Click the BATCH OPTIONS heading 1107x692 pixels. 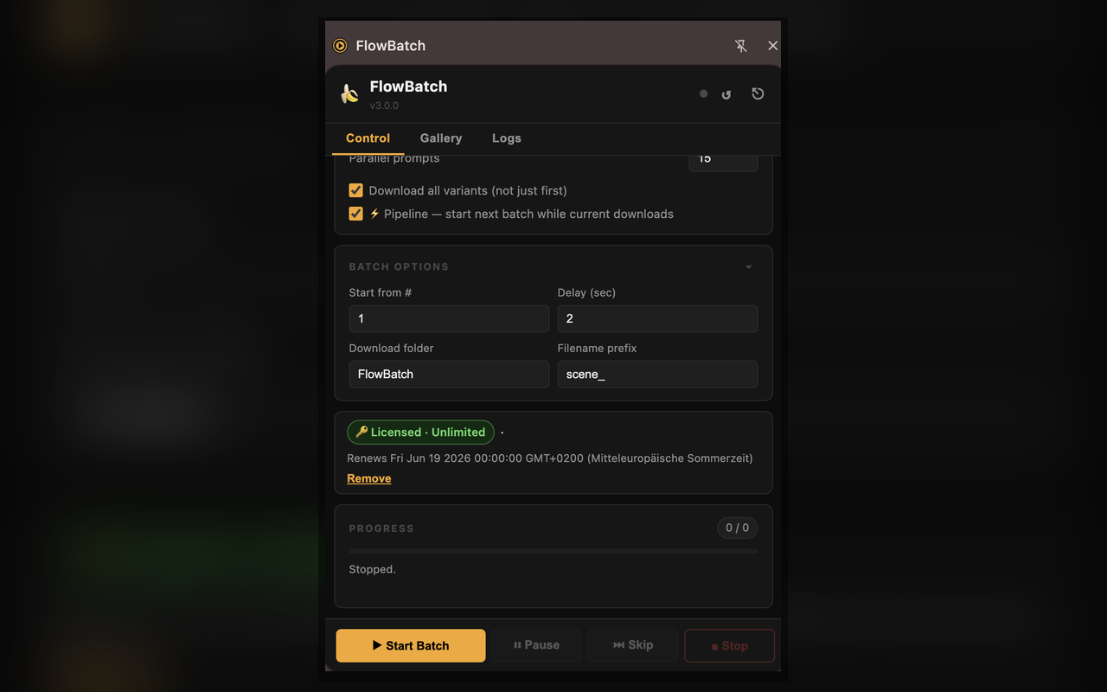399,266
